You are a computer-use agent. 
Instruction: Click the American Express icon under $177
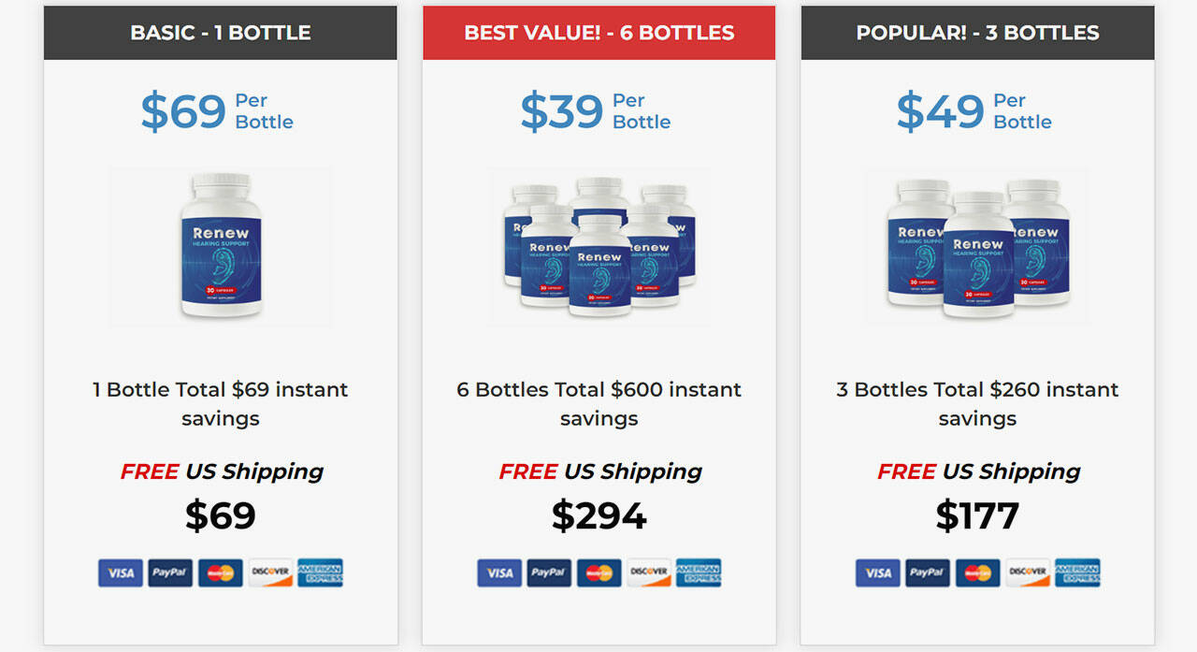[1077, 572]
